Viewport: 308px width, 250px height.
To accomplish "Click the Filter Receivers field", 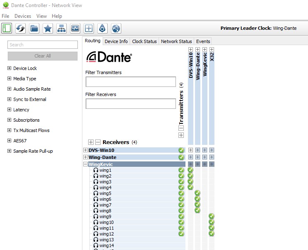I will (x=131, y=104).
